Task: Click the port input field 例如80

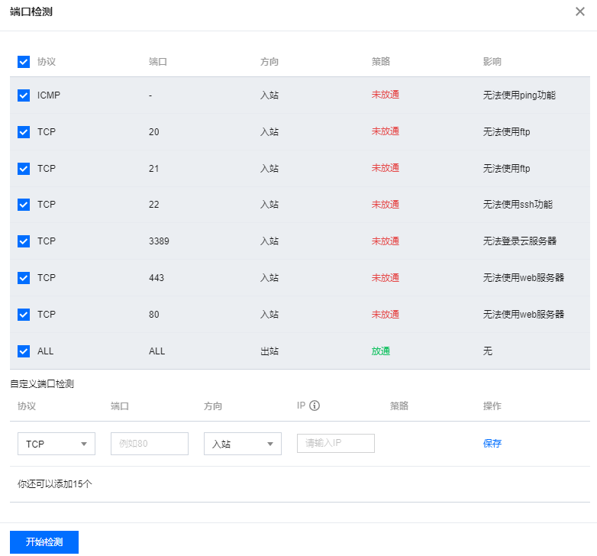Action: [x=149, y=444]
